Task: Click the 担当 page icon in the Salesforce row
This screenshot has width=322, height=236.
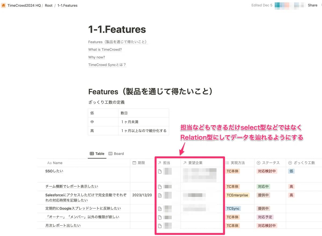Action: tap(160, 196)
